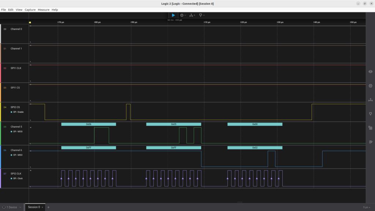
Task: Select the 0x05 MOSI decoded frame
Action: [x=174, y=125]
